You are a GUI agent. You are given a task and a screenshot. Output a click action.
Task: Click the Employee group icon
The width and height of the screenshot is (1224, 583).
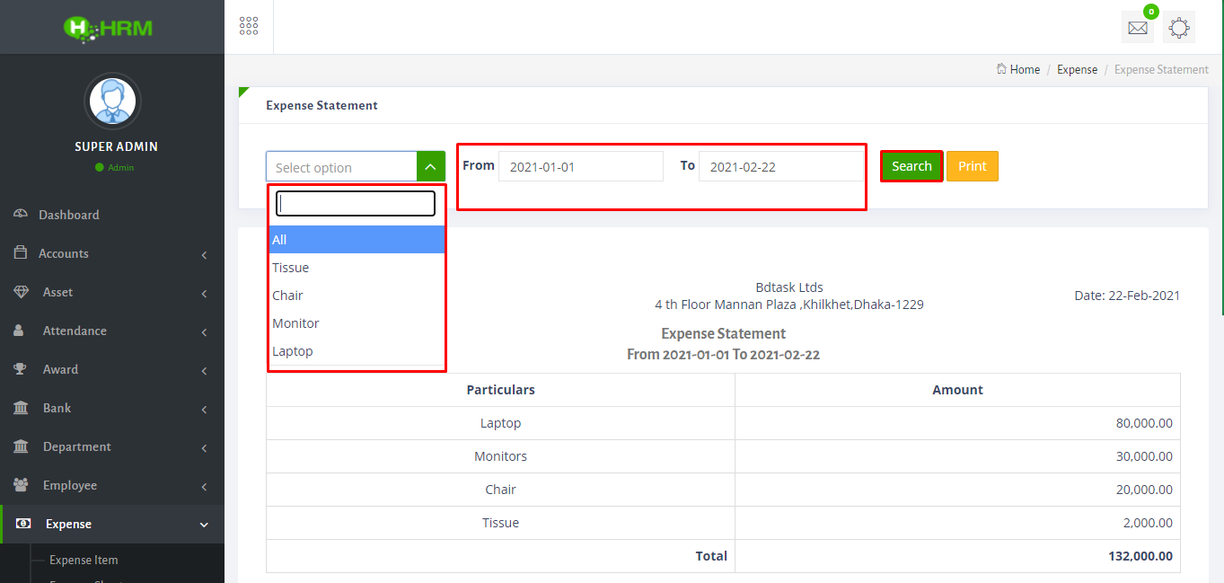(x=21, y=485)
